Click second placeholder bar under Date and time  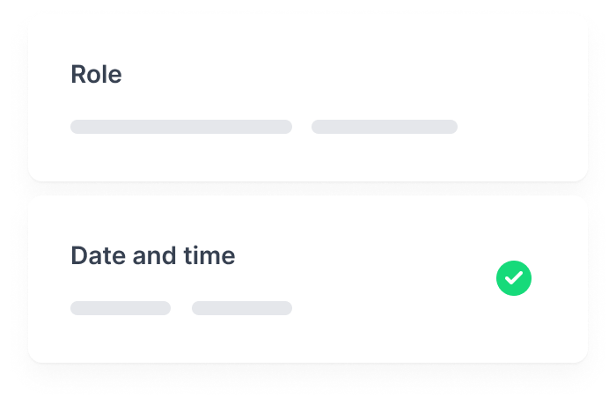pos(242,308)
